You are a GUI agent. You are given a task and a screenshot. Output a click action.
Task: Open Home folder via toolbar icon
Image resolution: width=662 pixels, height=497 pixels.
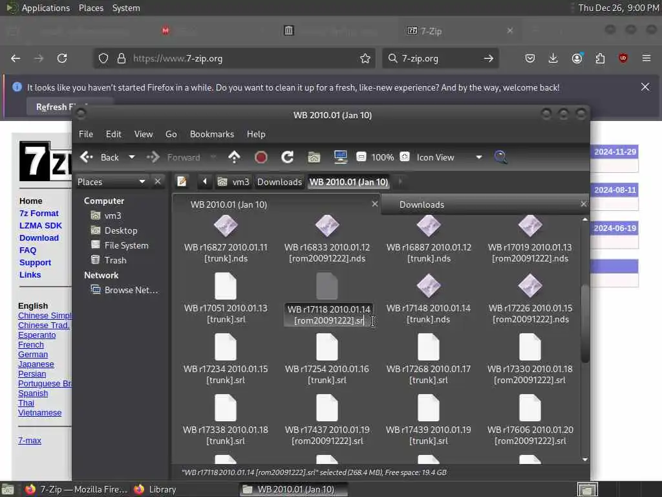click(x=314, y=157)
